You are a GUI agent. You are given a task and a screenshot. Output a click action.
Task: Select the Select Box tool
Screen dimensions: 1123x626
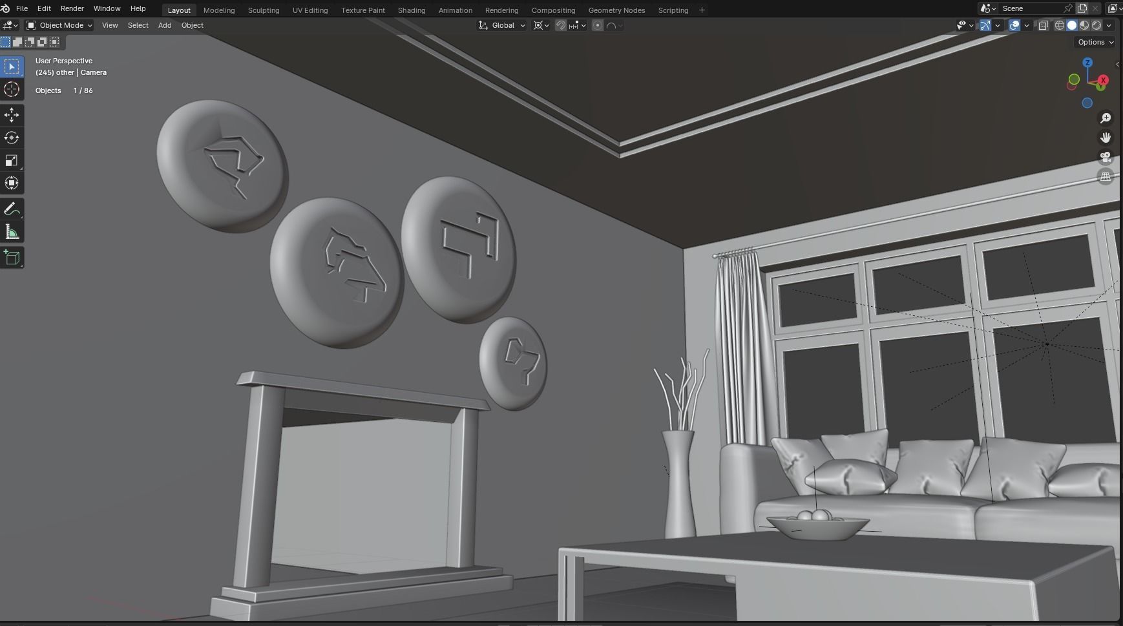pos(12,67)
